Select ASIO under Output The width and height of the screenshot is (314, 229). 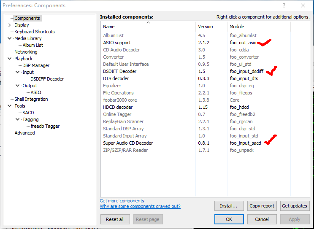tap(36, 92)
